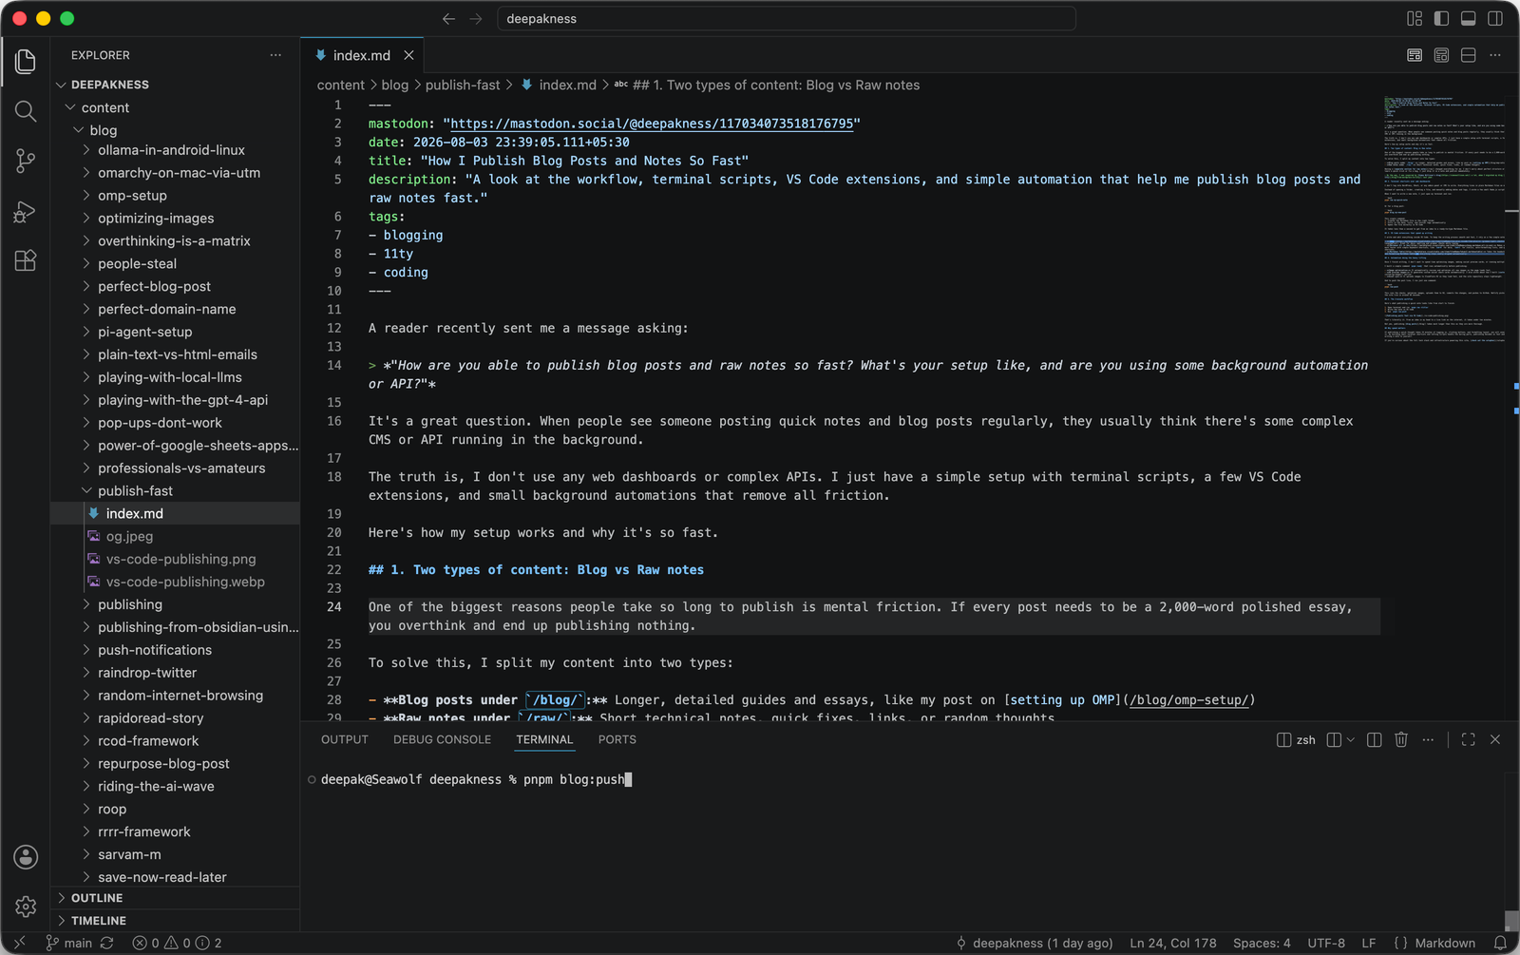Close the terminal panel
The width and height of the screenshot is (1520, 955).
click(x=1495, y=739)
